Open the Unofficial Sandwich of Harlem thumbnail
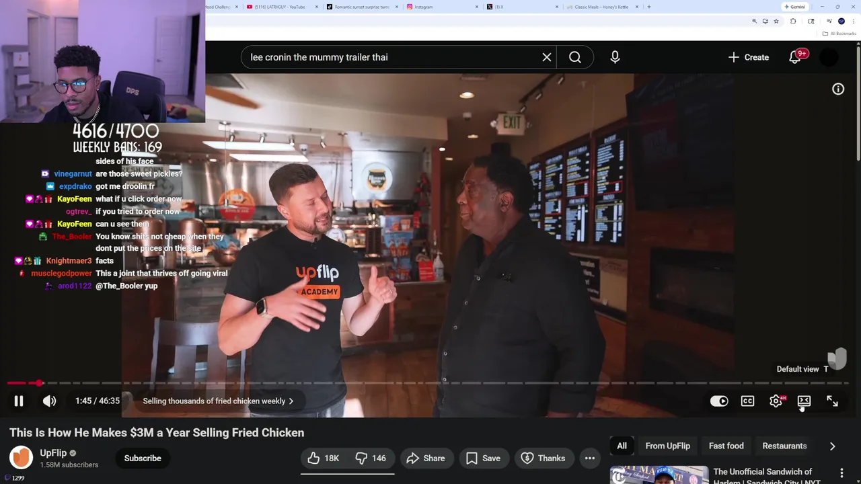 [x=659, y=475]
